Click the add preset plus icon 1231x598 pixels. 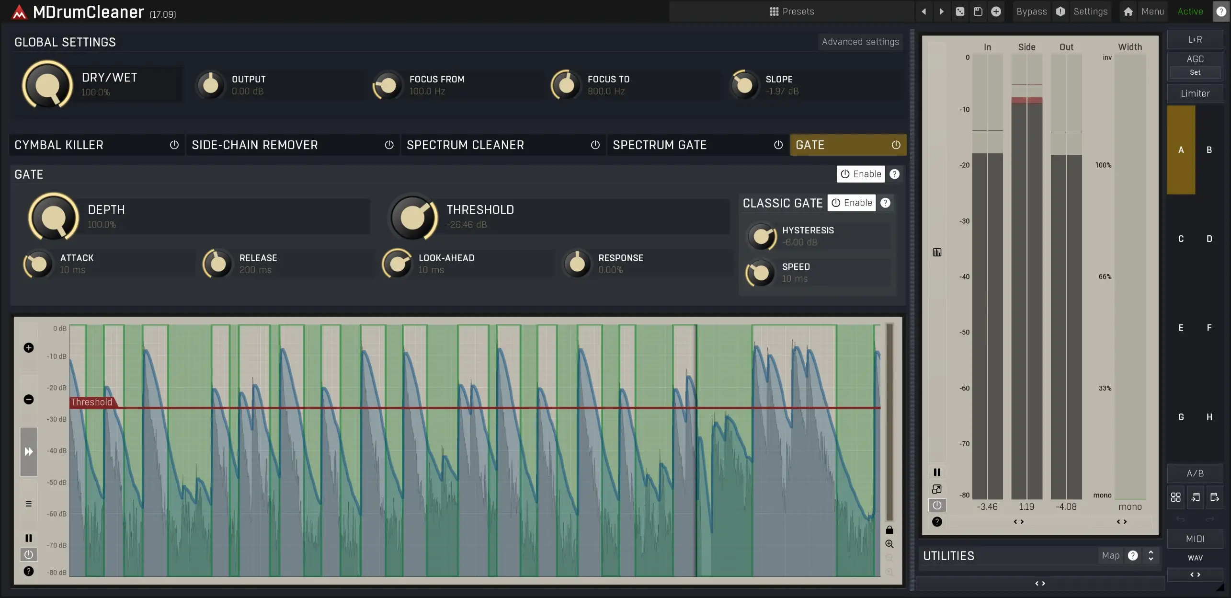(996, 11)
